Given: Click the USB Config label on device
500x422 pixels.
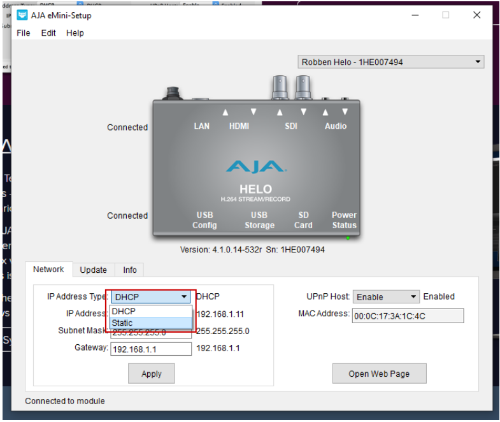Looking at the screenshot, I should click(x=204, y=220).
